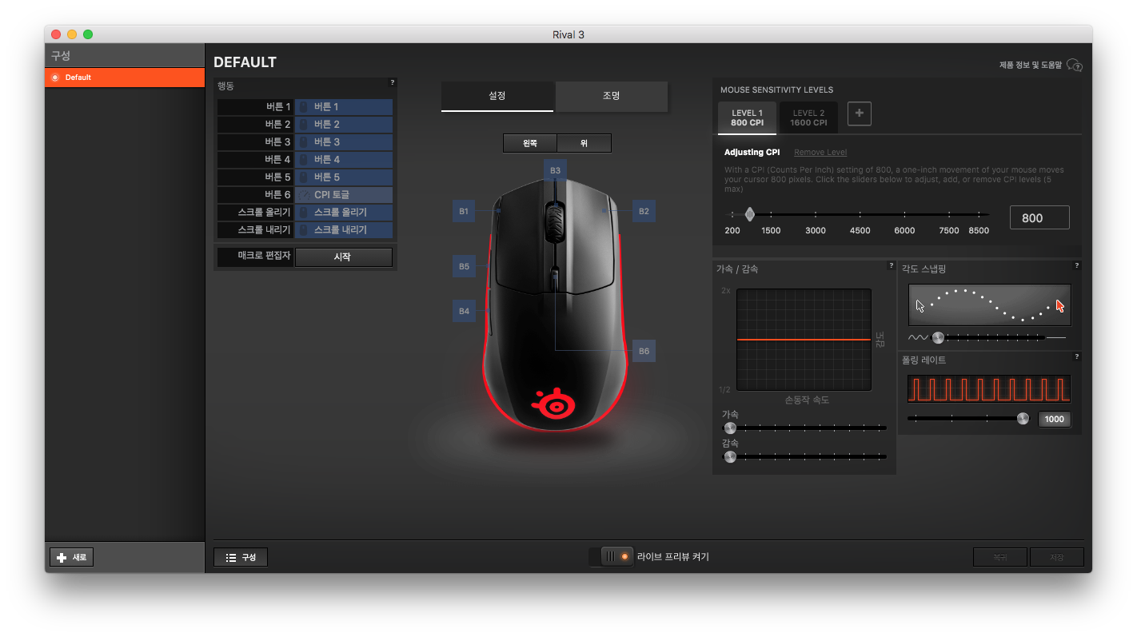Select LEVEL 1 800 CPI tab
The width and height of the screenshot is (1137, 637).
747,118
